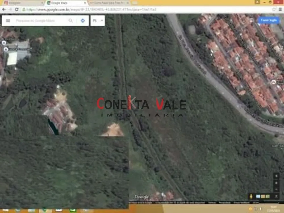Screen dimensions: 284x213
Task: Reload the page with the refresh icon
Action: click(17, 9)
